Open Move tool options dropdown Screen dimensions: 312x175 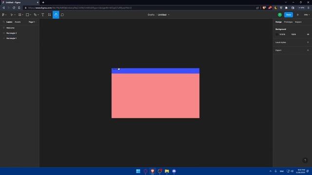15,15
